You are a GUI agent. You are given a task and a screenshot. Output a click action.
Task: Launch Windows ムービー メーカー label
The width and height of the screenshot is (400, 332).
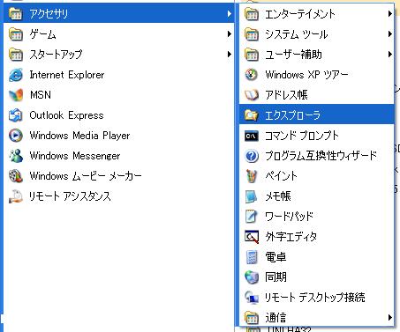86,176
